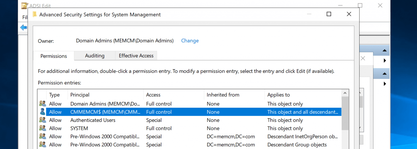Click the Special access cell for Authenticated Users
The image size is (417, 149).
(x=154, y=120)
